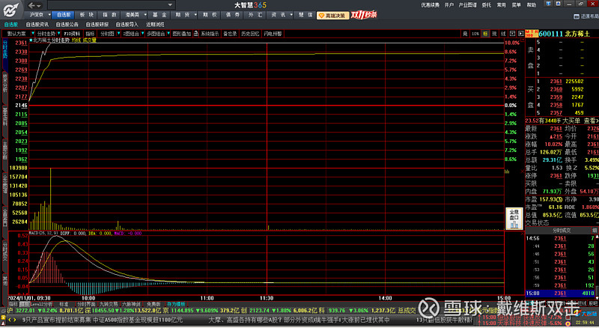This screenshot has width=599, height=328.
Task: Open the 帮助 menu
Action: tap(532, 5)
